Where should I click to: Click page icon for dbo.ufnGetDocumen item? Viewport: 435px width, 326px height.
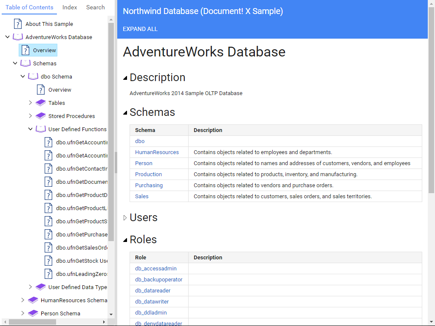[48, 182]
